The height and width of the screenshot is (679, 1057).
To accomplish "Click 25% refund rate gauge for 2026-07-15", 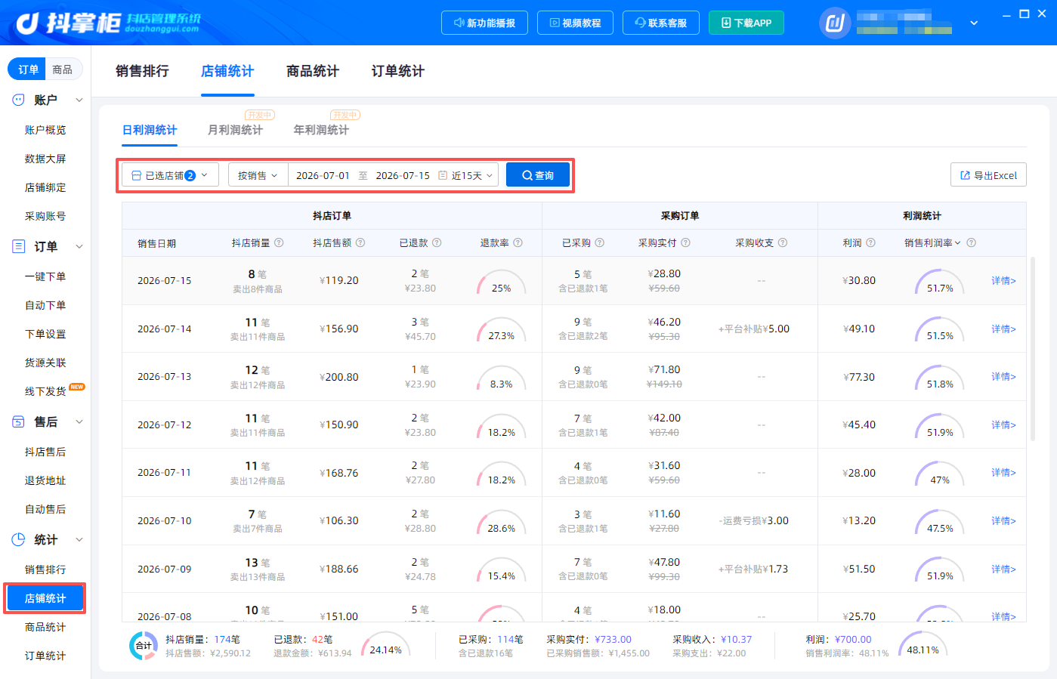I will click(501, 282).
